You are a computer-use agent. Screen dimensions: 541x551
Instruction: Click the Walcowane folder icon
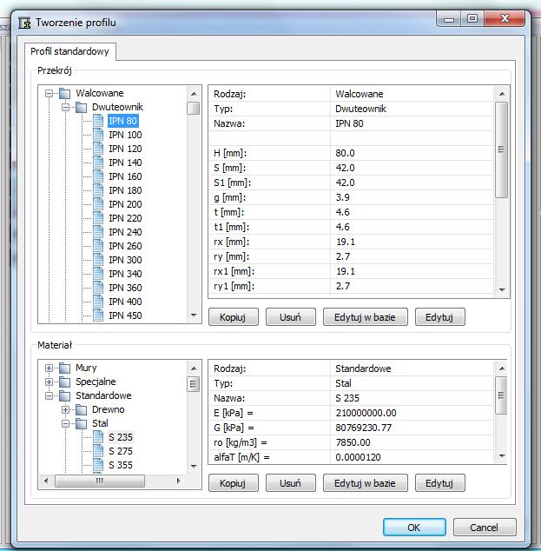click(64, 94)
